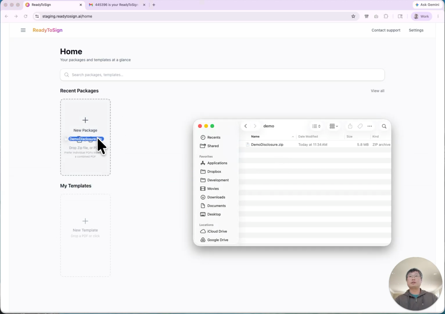This screenshot has width=445, height=314.
Task: Click the presenter webcam bubble
Action: [415, 284]
